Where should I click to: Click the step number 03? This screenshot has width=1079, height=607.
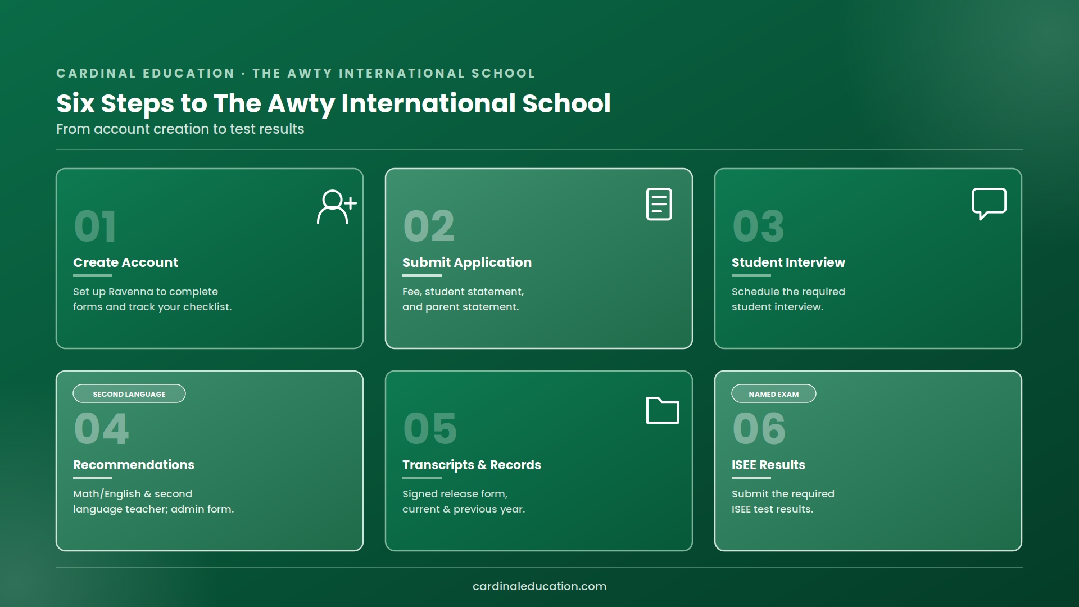click(x=758, y=227)
